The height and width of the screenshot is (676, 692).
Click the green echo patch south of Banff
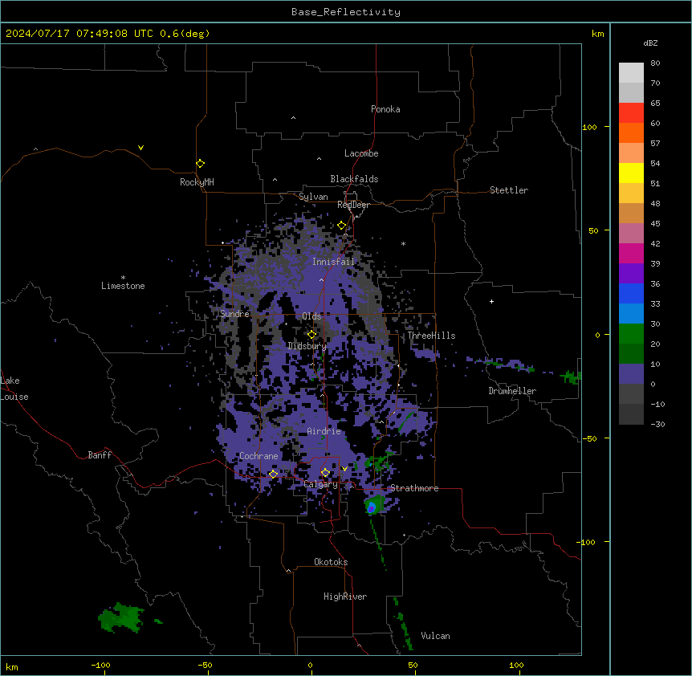[121, 617]
